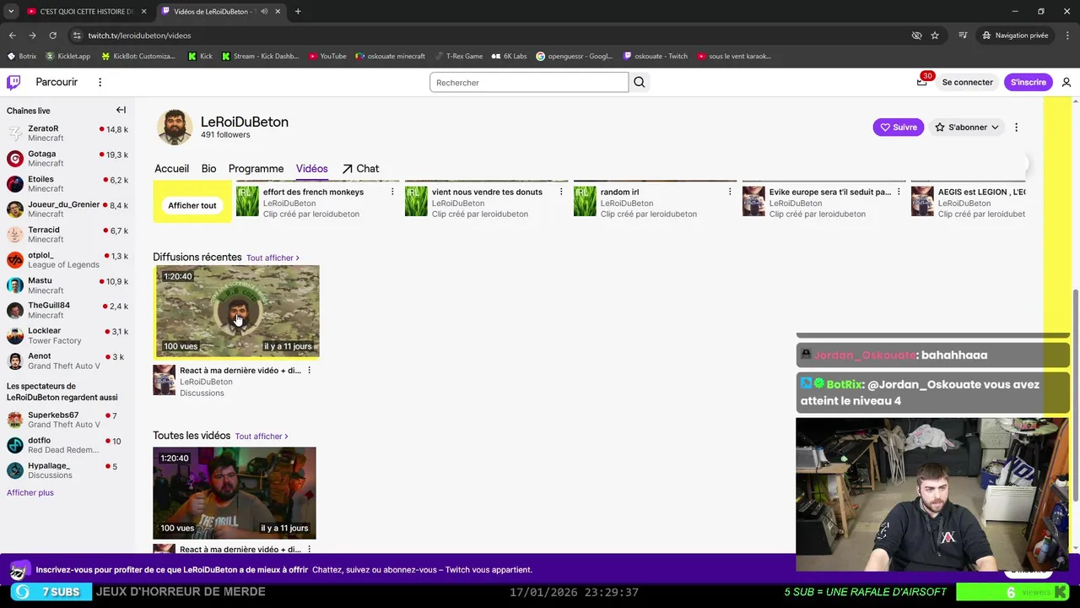1080x608 pixels.
Task: Click the tracking protection eye icon
Action: pyautogui.click(x=916, y=35)
